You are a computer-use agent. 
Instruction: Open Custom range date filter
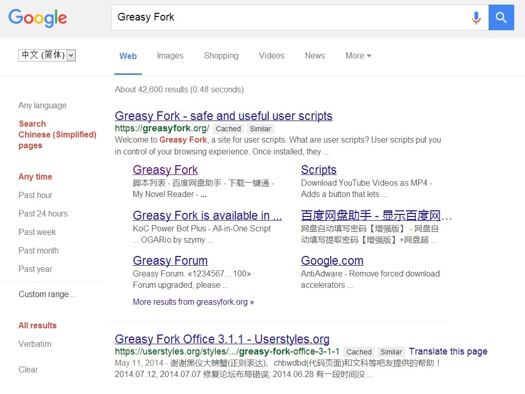(x=47, y=294)
